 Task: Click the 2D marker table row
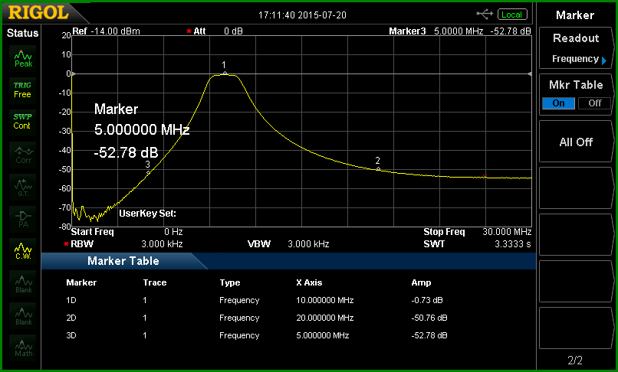tap(257, 318)
